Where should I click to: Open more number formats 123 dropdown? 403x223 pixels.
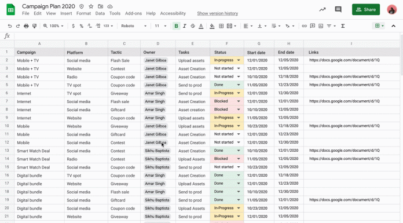(x=108, y=26)
